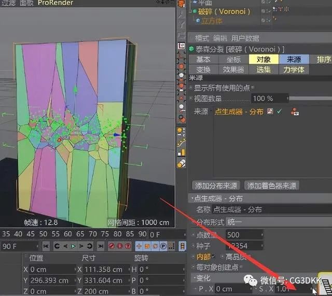Switch to the 对象 tab
Screen dimensions: 332x296
[264, 59]
